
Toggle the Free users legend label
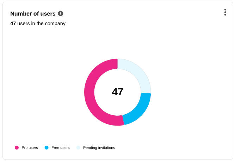[x=60, y=147]
